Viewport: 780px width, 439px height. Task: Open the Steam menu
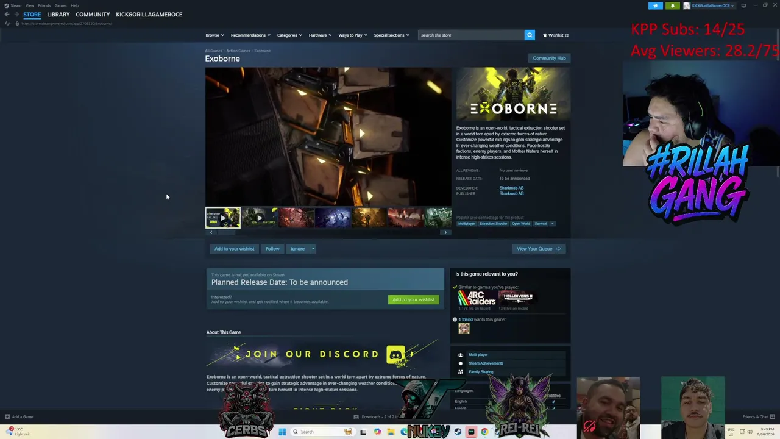pos(16,5)
